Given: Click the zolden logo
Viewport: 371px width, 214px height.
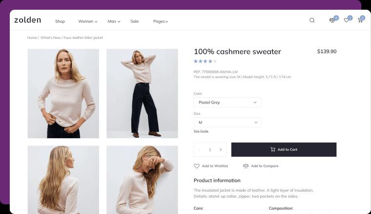Looking at the screenshot, I should 27,20.
